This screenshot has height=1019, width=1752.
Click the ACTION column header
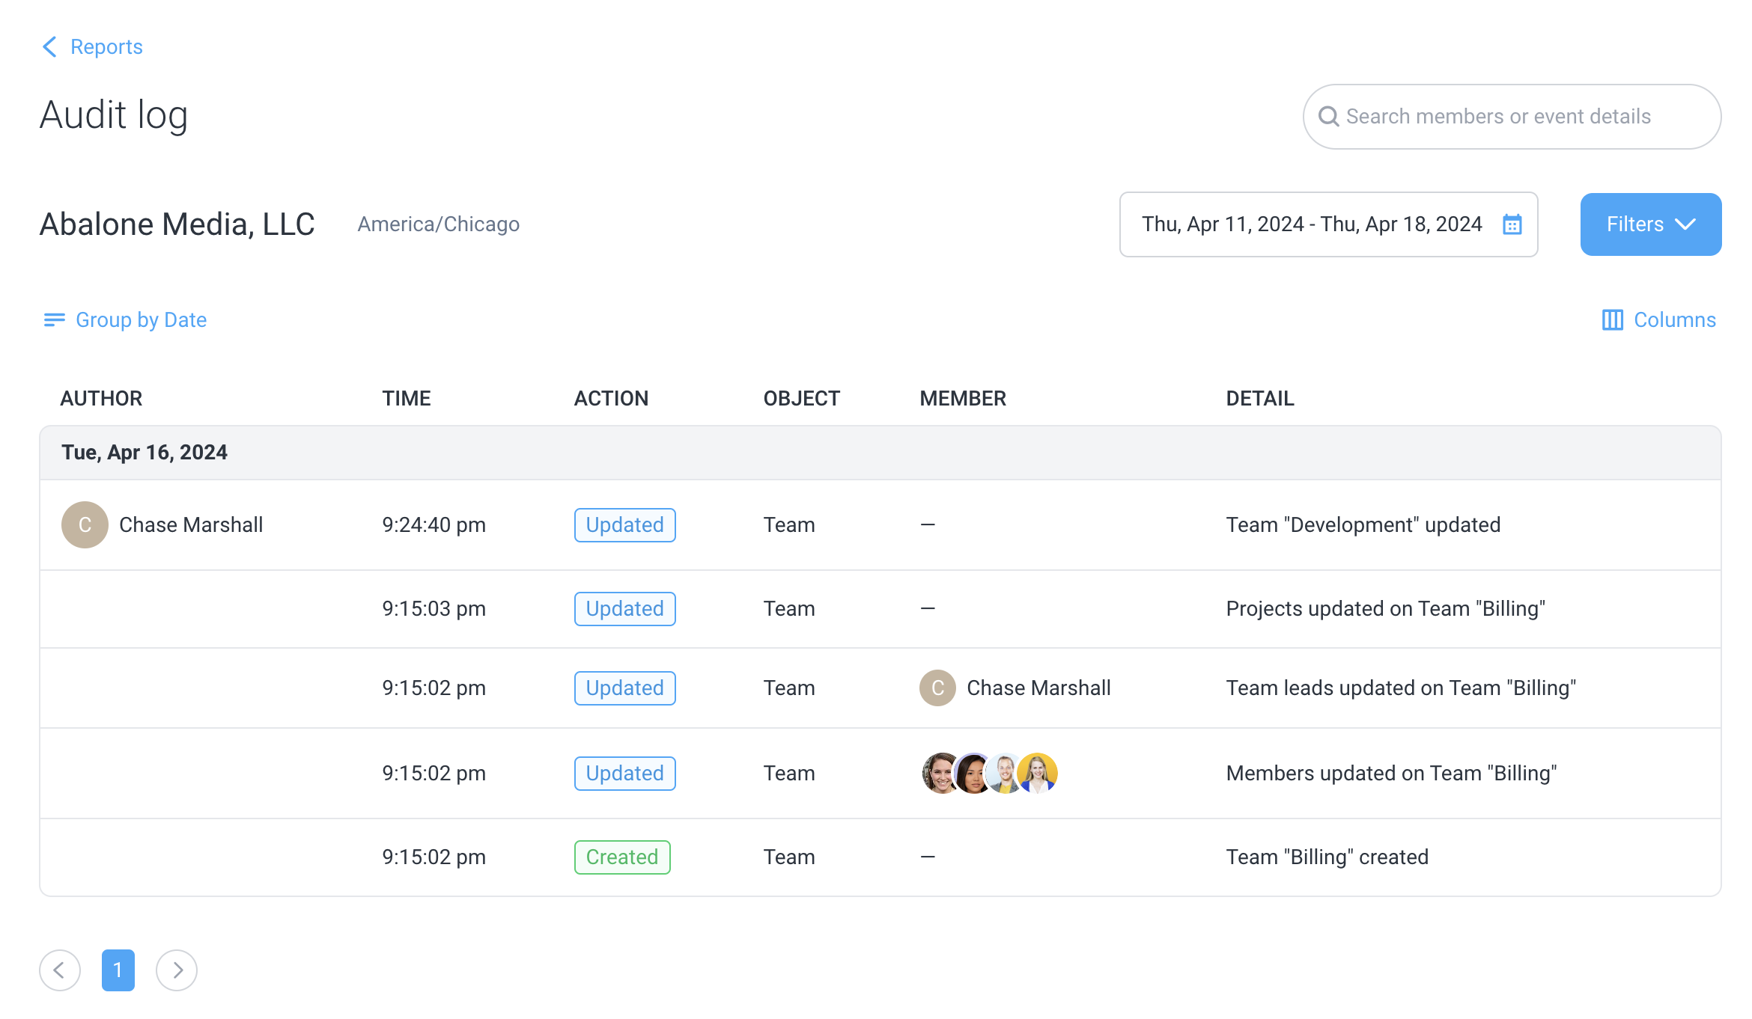[611, 399]
